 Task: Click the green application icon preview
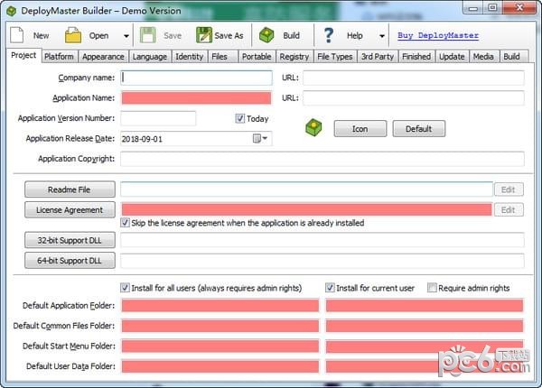click(313, 127)
